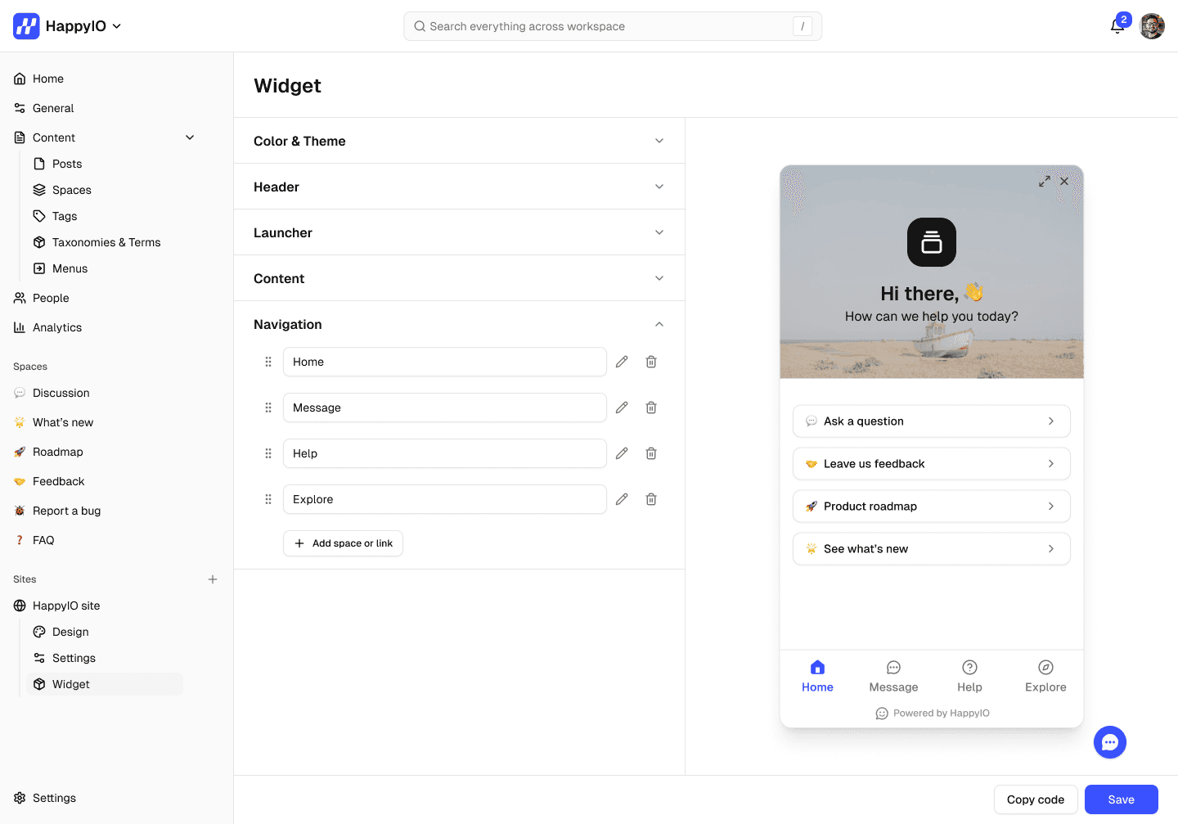Delete the Explore navigation item

tap(651, 499)
